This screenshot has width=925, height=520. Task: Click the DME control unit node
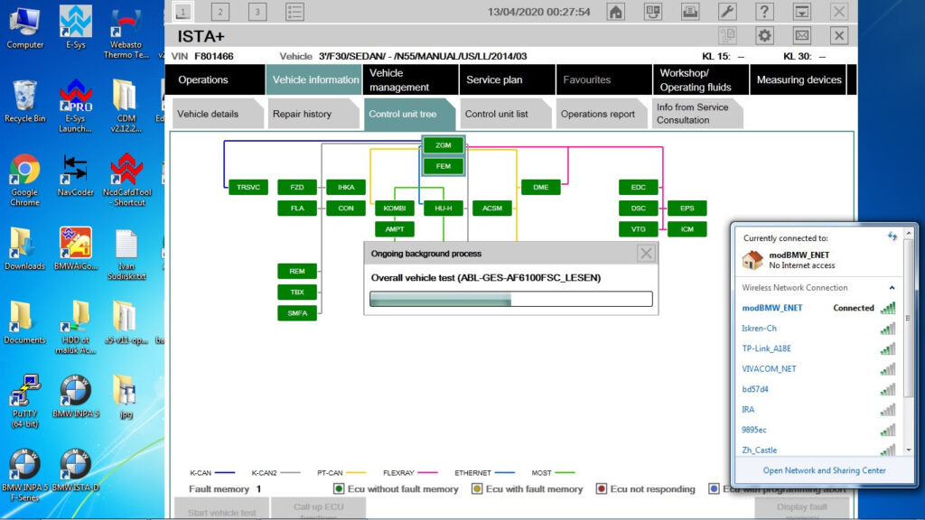pos(541,188)
